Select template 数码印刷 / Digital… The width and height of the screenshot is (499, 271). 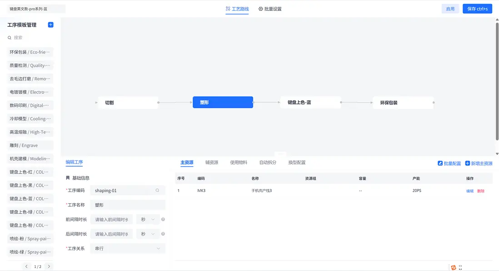point(30,105)
